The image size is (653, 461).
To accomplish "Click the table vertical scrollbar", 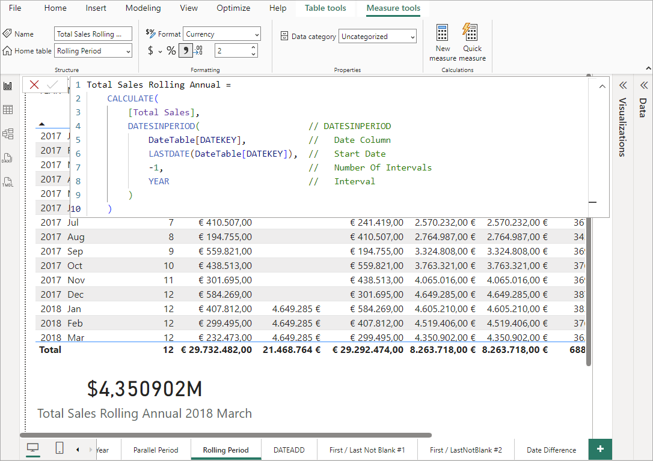I will pyautogui.click(x=589, y=291).
